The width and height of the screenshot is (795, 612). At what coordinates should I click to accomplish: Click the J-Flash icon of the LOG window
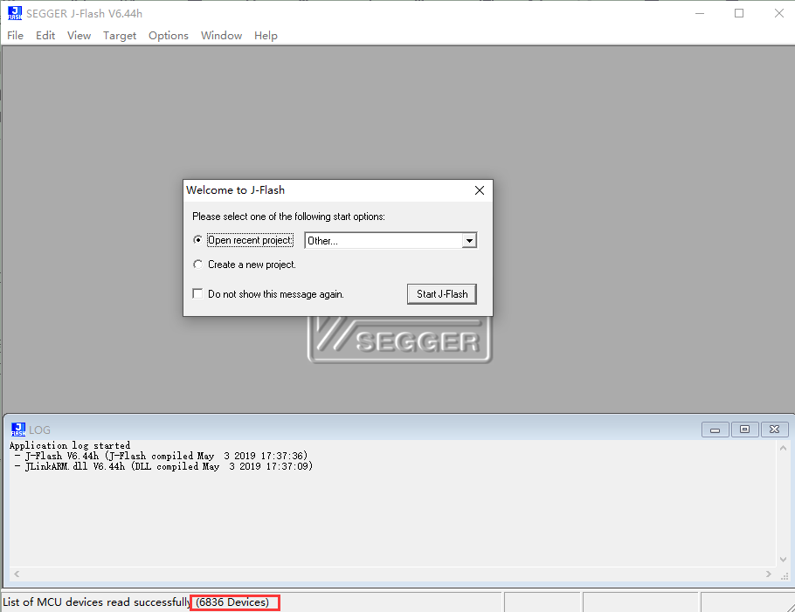click(x=18, y=430)
